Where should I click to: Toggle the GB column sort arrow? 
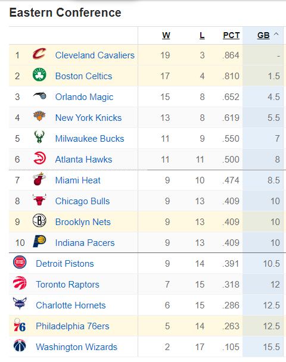(x=276, y=35)
